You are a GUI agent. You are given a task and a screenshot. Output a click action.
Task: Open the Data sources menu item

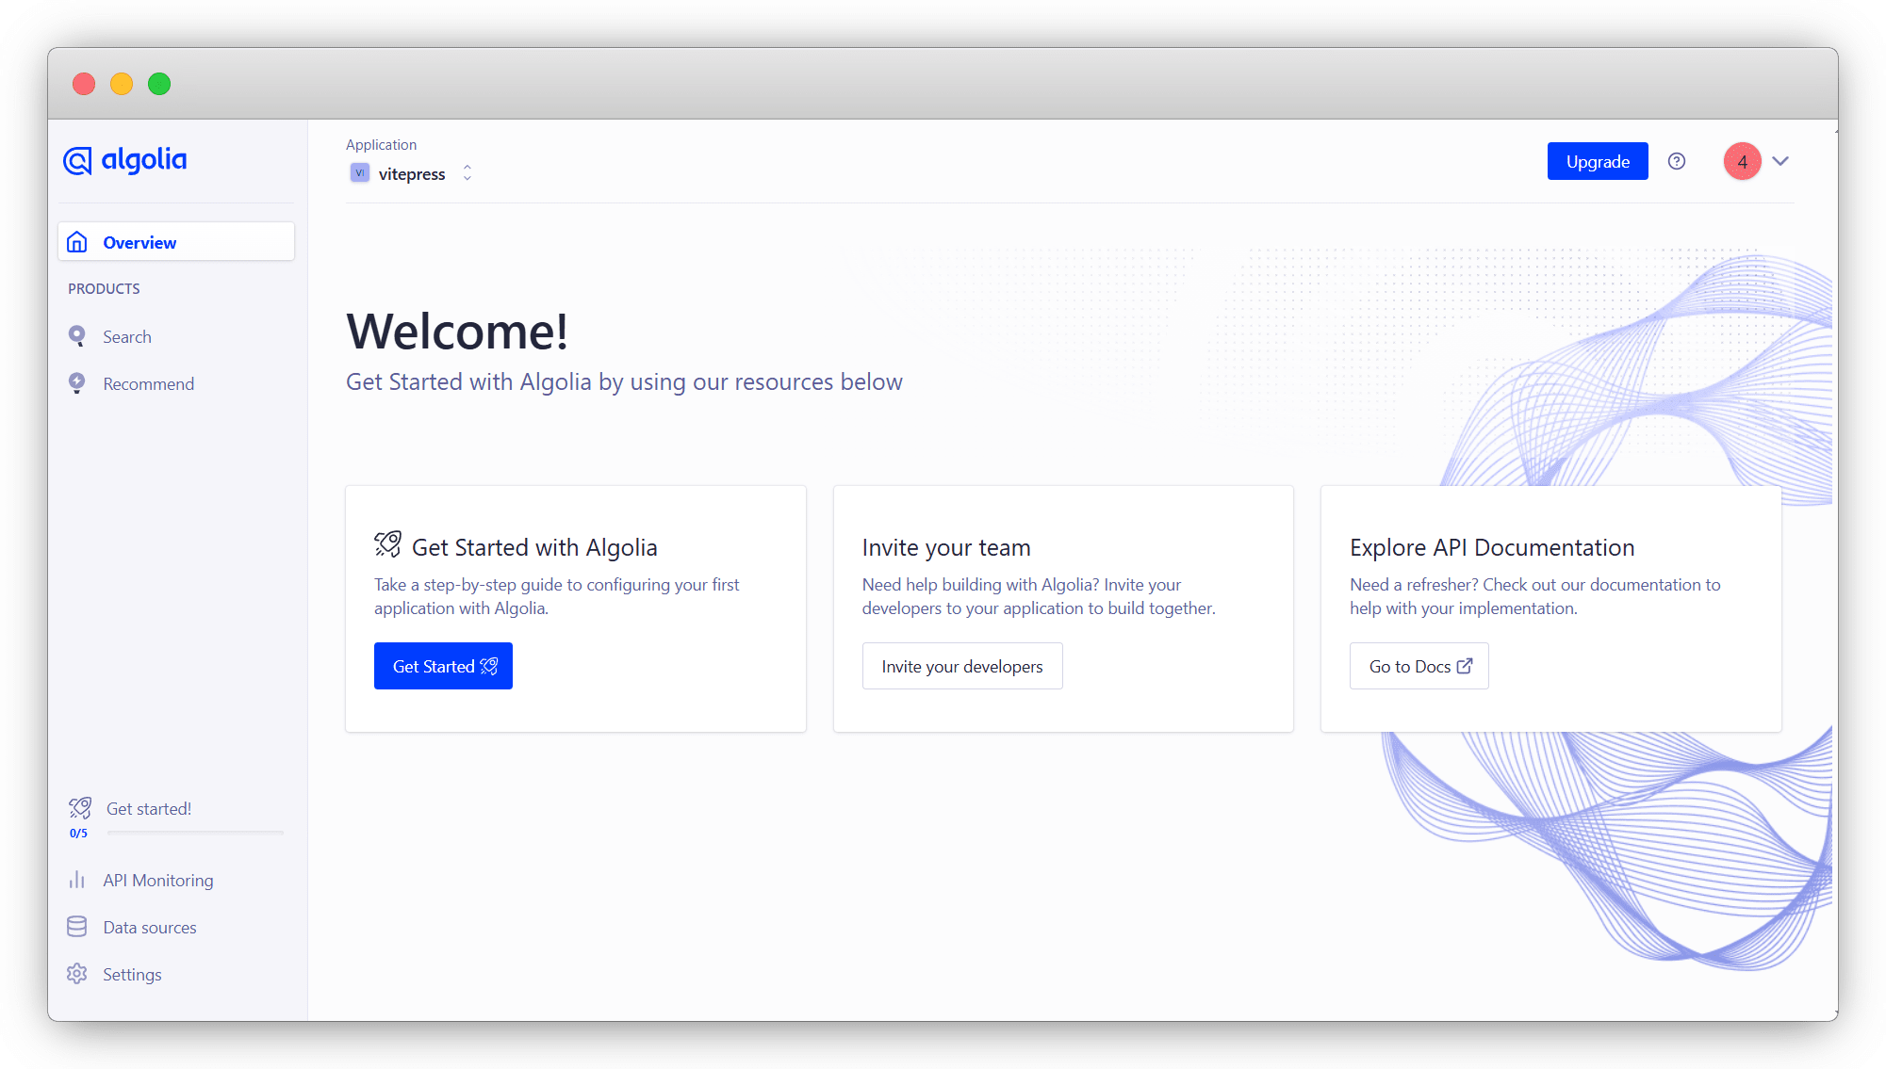click(150, 927)
